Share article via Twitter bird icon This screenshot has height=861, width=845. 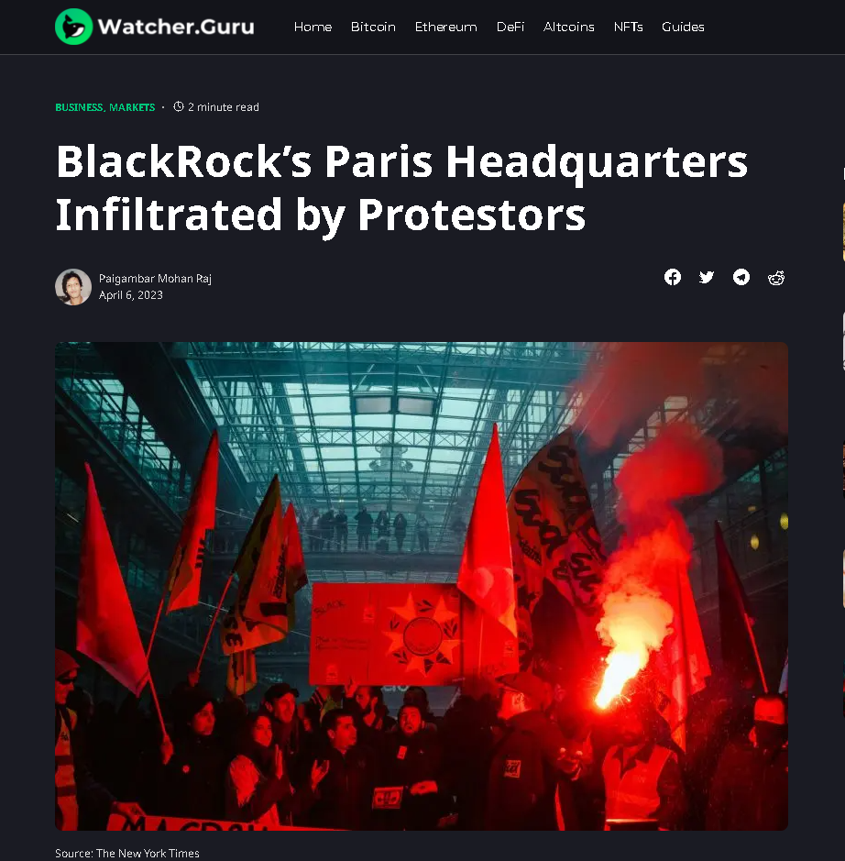(x=707, y=277)
